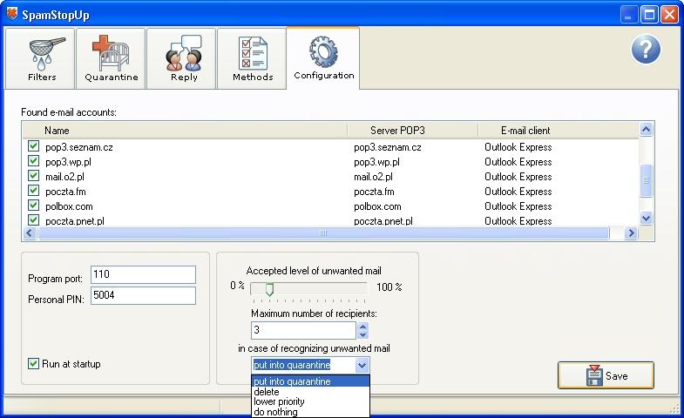Viewport: 684px width, 418px height.
Task: Go to the Methods tab
Action: pyautogui.click(x=252, y=58)
